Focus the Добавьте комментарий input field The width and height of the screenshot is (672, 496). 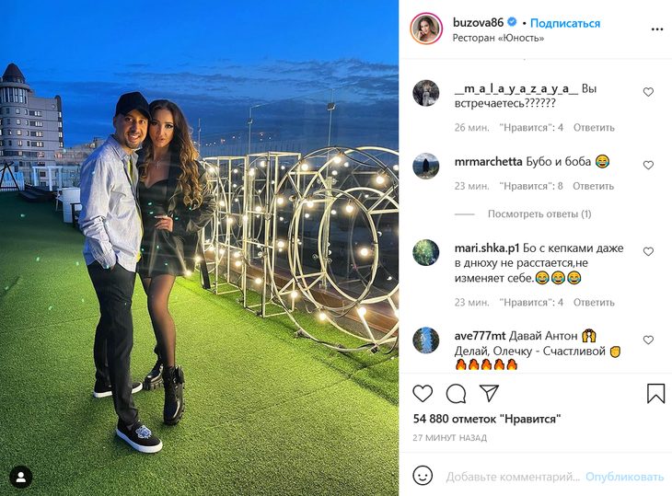click(x=513, y=477)
